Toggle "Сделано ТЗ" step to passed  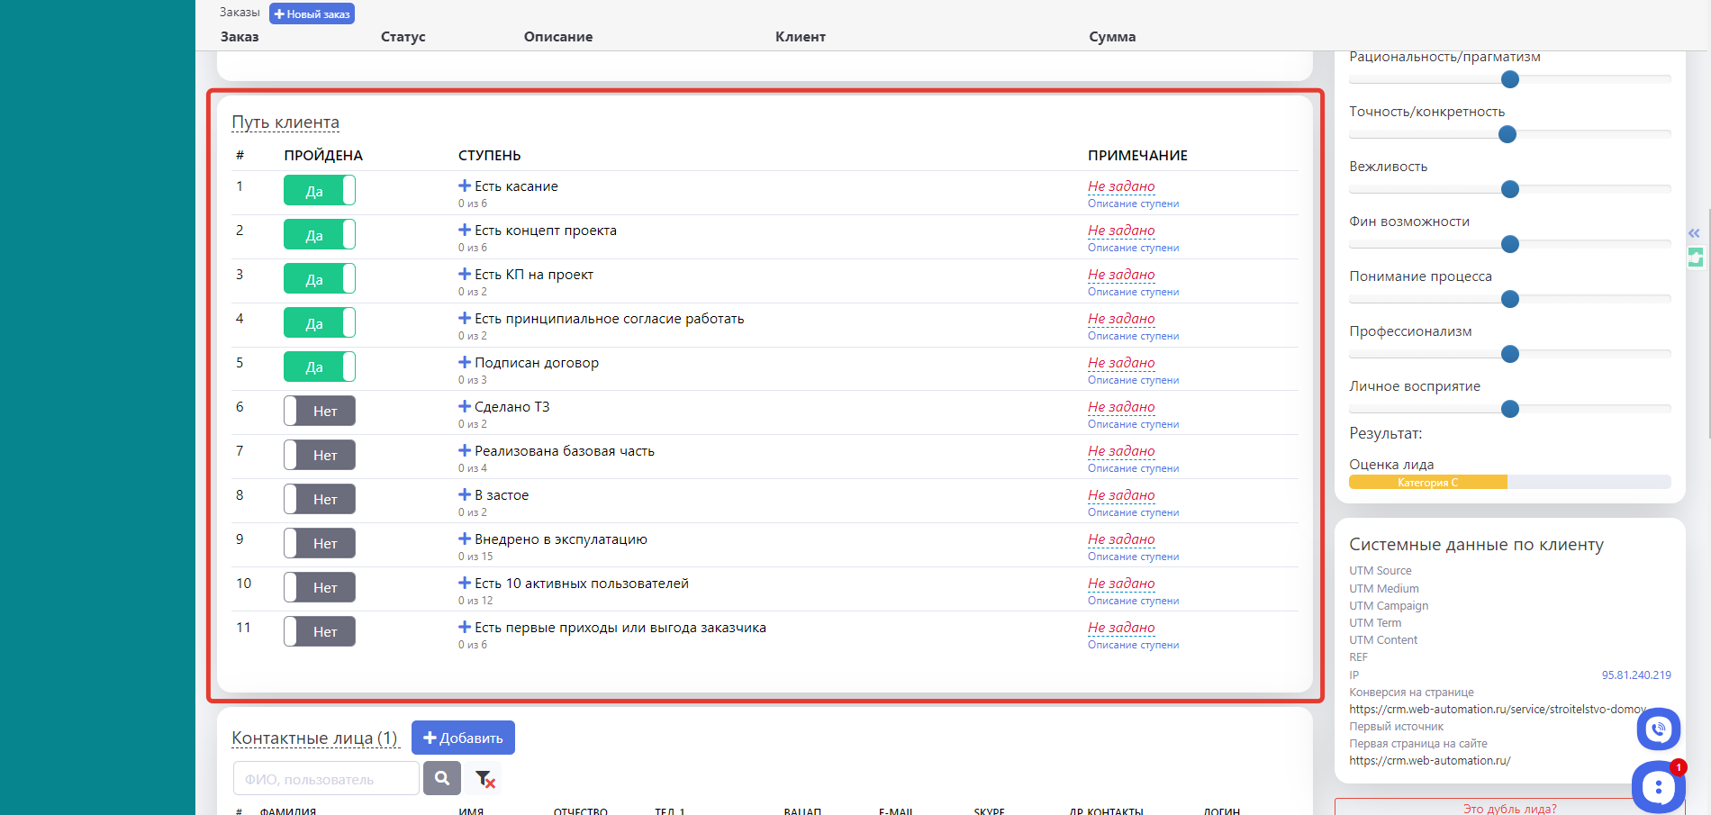(319, 412)
